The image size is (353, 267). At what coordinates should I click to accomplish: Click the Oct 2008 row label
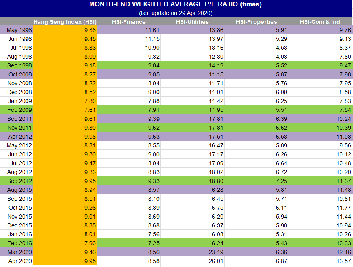pyautogui.click(x=20, y=74)
